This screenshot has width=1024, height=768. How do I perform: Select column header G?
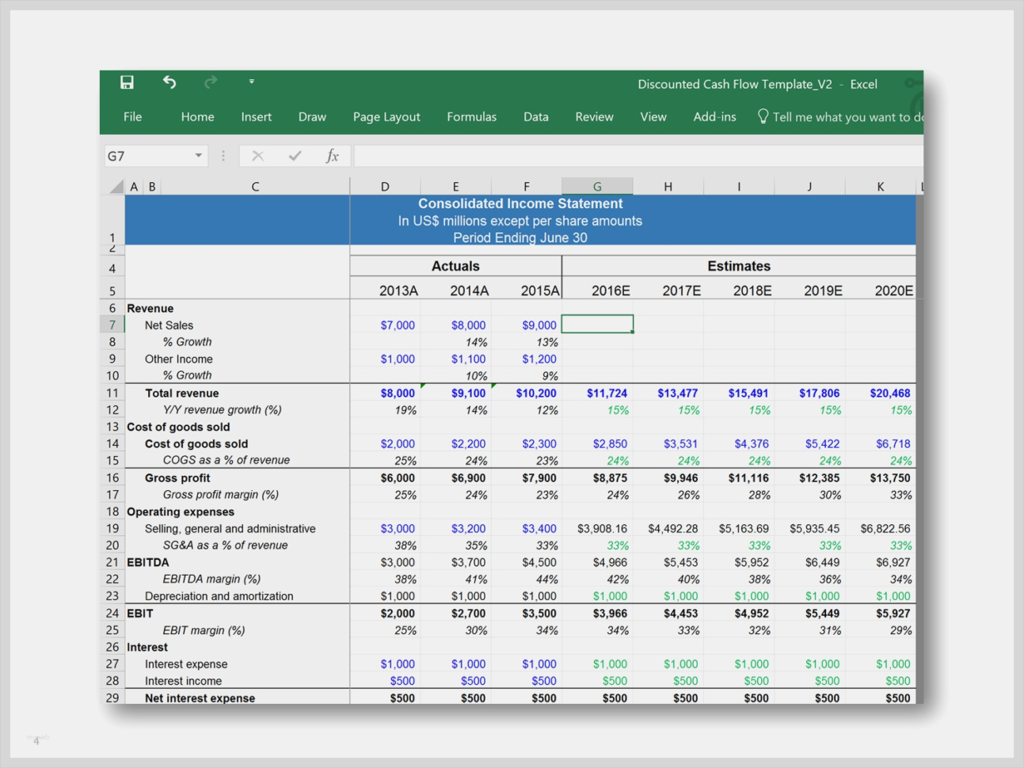coord(597,185)
